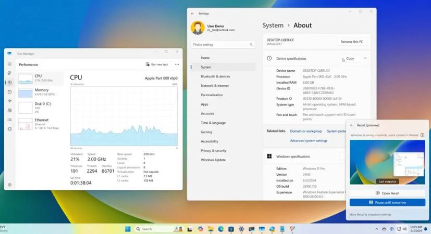This screenshot has height=234, width=431.
Task: Click the CPU utilization graph
Action: coord(124,116)
